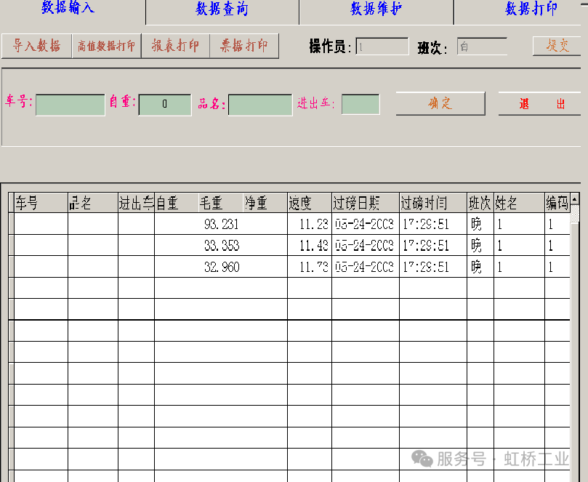Click the table scrollbar up arrow
Viewport: 588px width, 482px height.
click(575, 199)
